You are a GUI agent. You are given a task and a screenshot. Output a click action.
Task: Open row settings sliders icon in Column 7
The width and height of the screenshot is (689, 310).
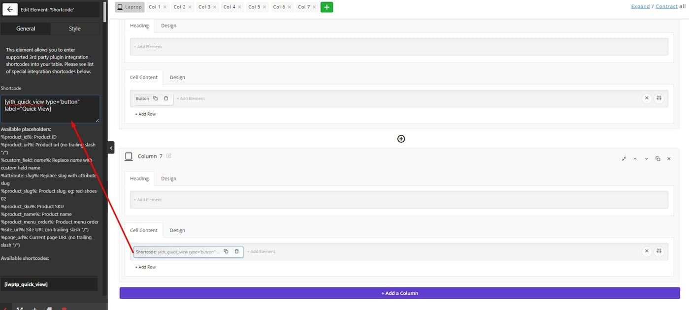659,251
